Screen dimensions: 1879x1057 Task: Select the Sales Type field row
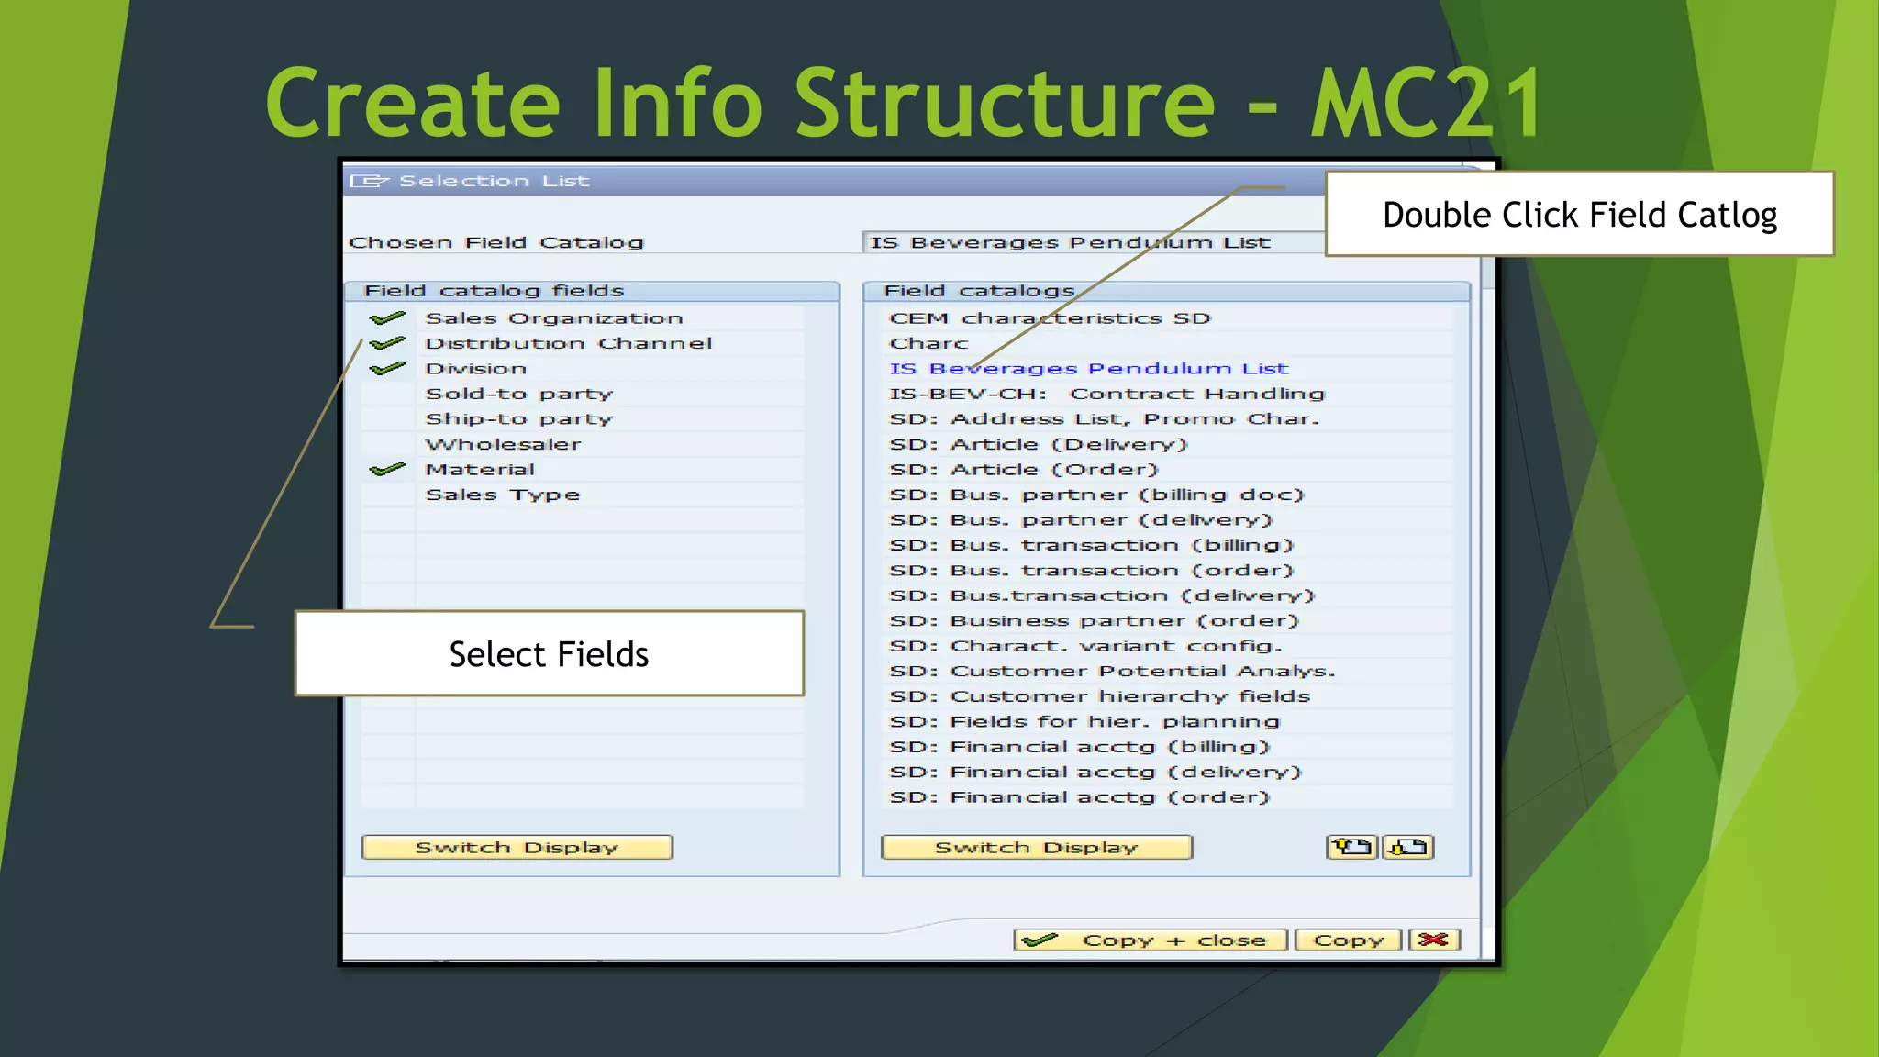[x=503, y=495]
